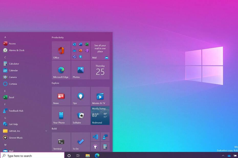
Task: Click the letter F section header
Action: (5, 104)
